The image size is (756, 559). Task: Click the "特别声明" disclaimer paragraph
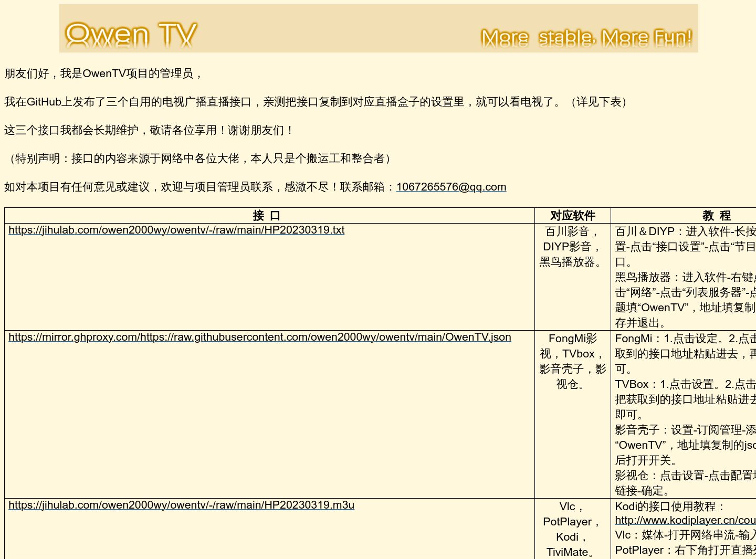[199, 159]
